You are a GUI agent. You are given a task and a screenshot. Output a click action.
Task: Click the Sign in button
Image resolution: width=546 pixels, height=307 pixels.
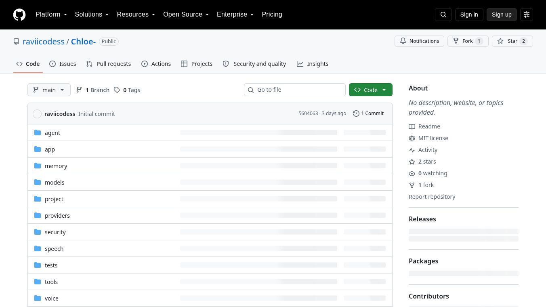469,15
